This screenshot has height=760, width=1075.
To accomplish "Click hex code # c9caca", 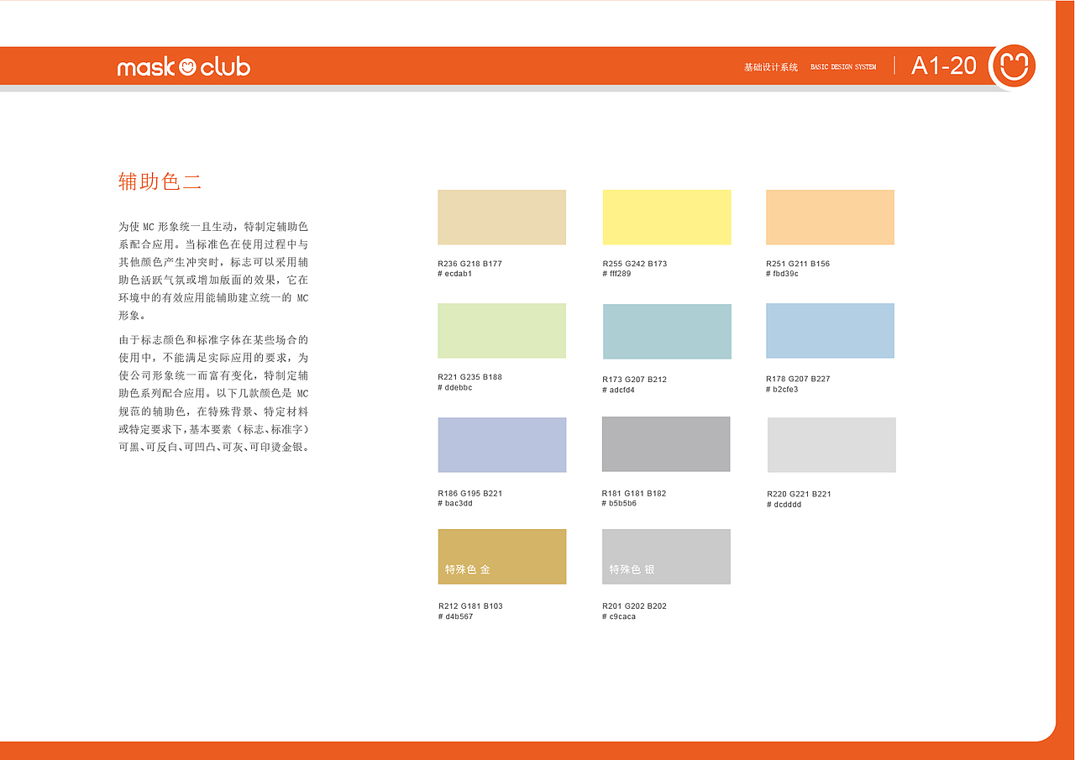I will 619,616.
